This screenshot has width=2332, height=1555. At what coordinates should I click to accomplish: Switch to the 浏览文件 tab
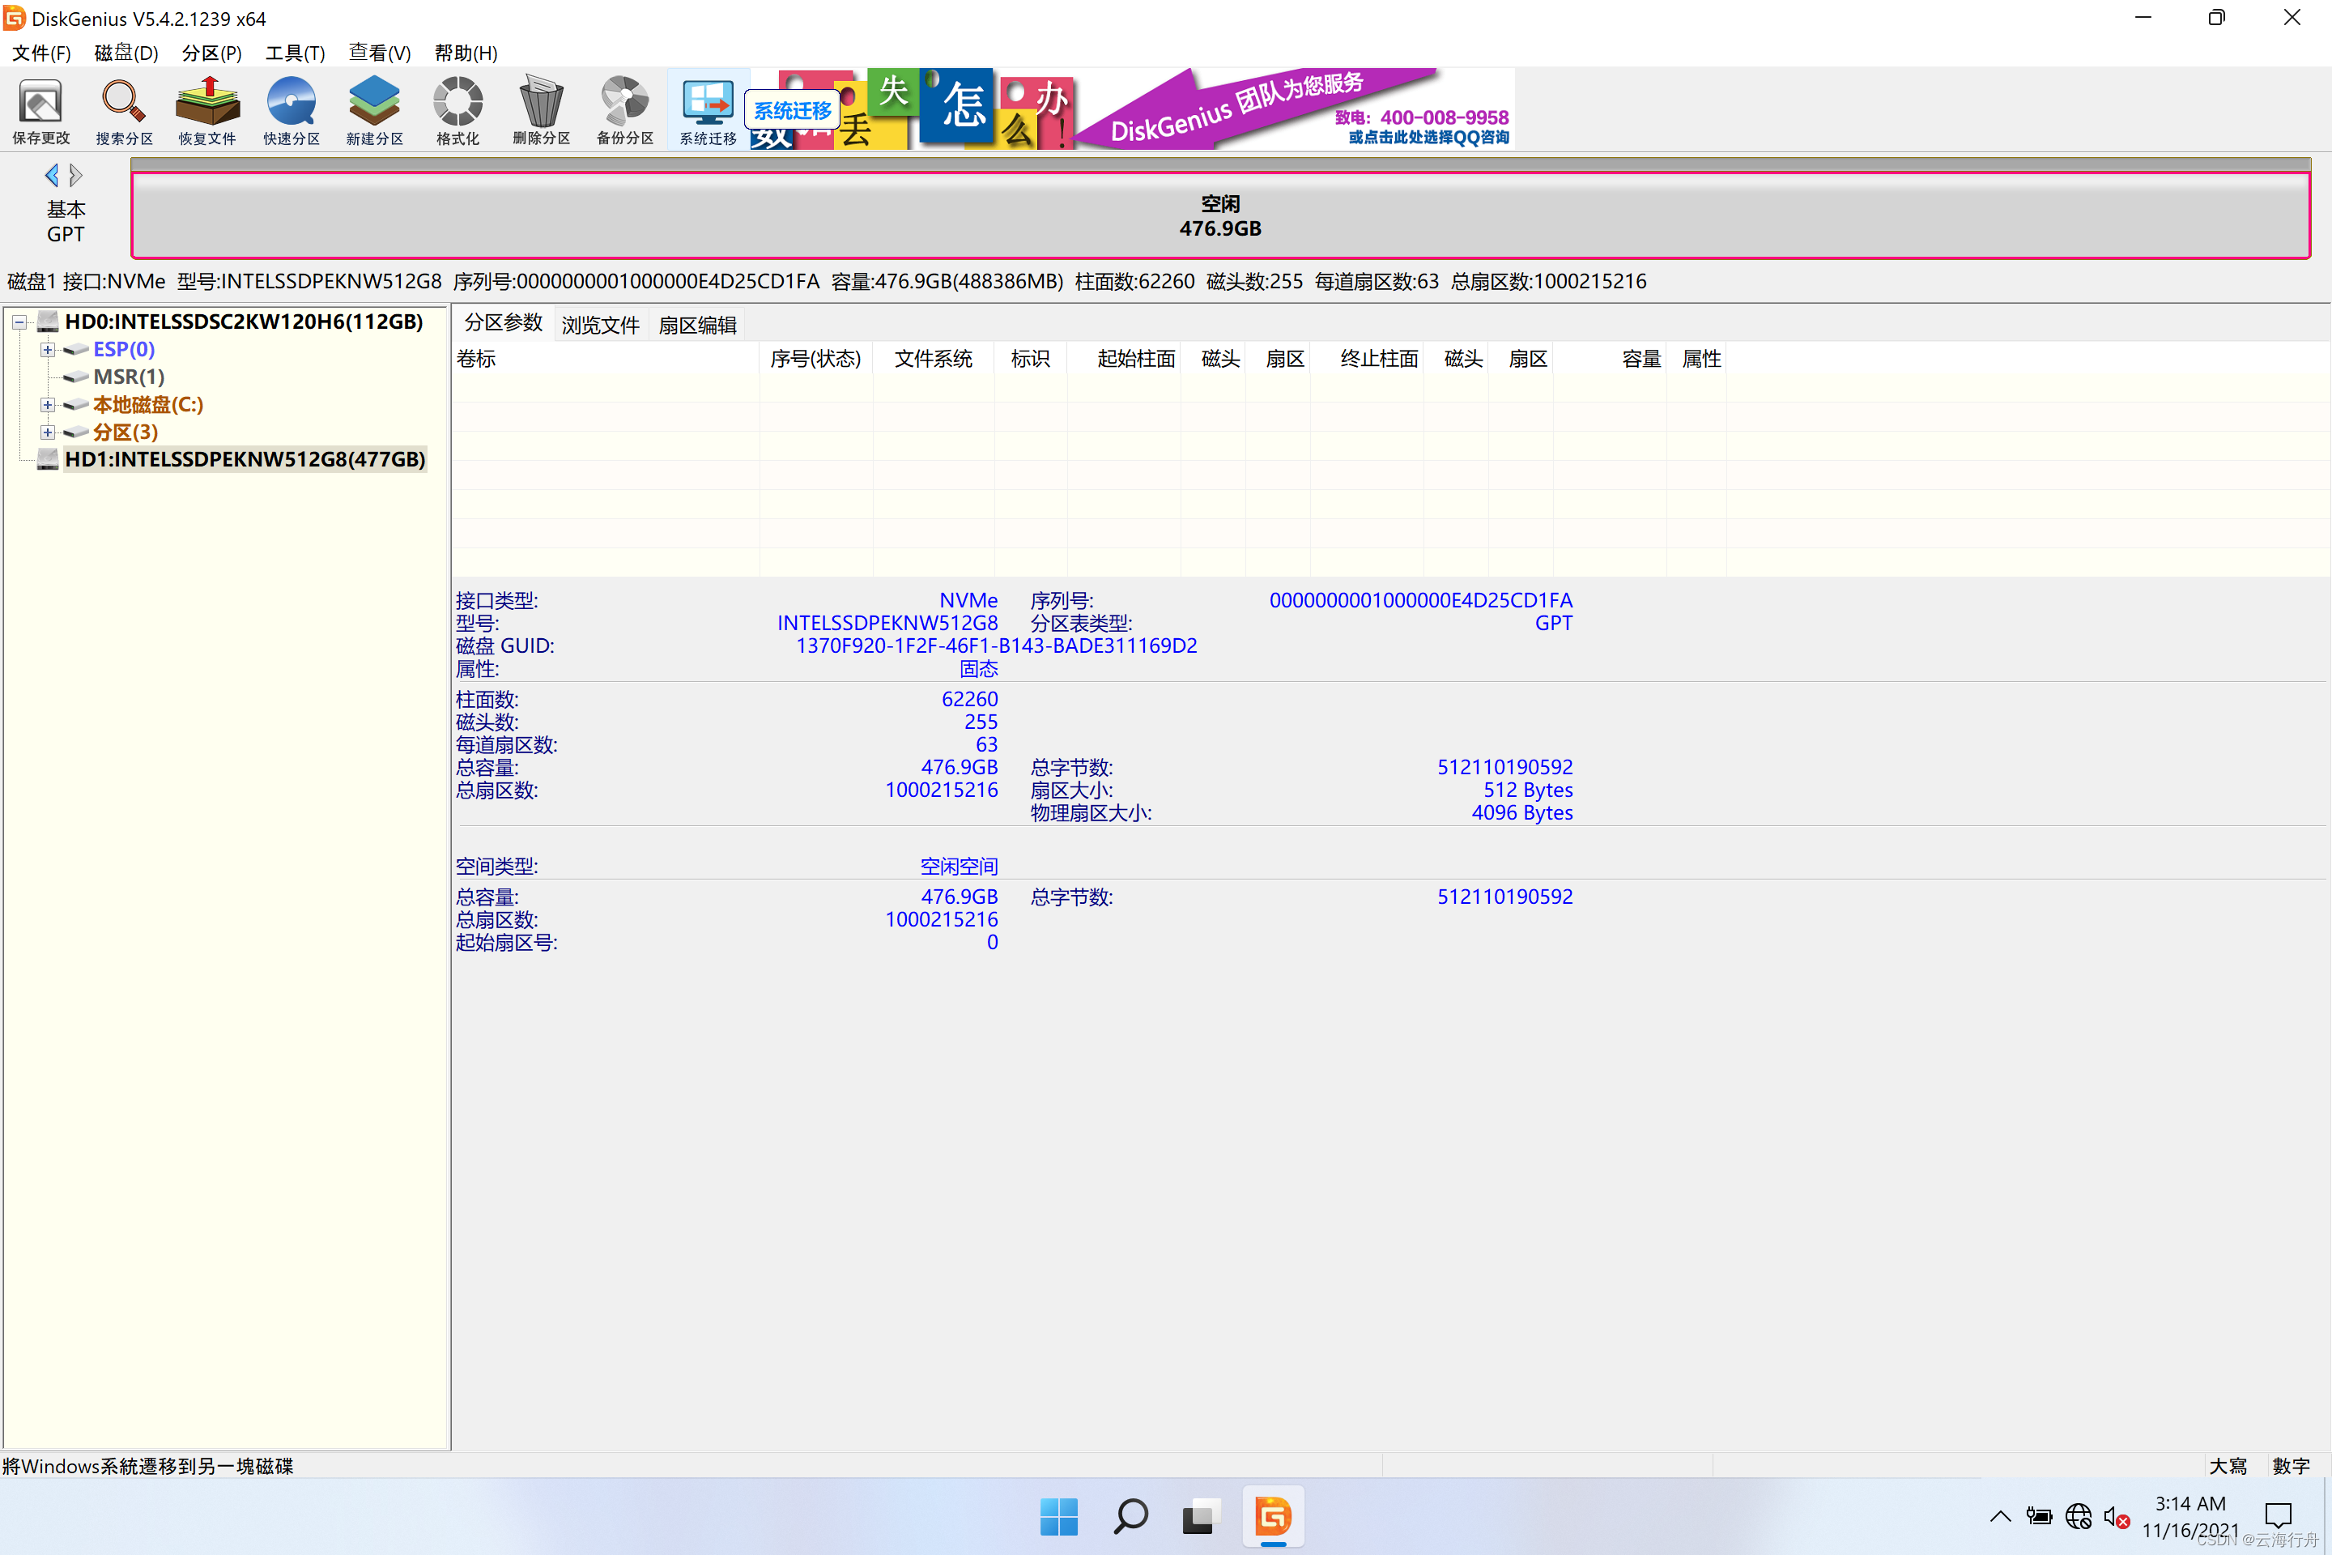click(x=600, y=324)
